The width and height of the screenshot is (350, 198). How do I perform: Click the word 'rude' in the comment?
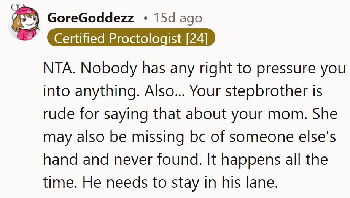pyautogui.click(x=57, y=114)
